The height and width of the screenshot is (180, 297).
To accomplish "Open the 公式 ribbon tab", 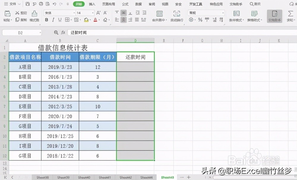I will click(125, 4).
